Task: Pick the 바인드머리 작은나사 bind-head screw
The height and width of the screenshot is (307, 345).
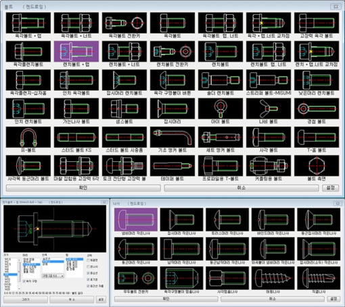Action: (273, 219)
